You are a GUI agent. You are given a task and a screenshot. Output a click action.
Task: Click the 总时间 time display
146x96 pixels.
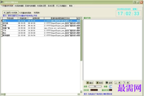94,90
